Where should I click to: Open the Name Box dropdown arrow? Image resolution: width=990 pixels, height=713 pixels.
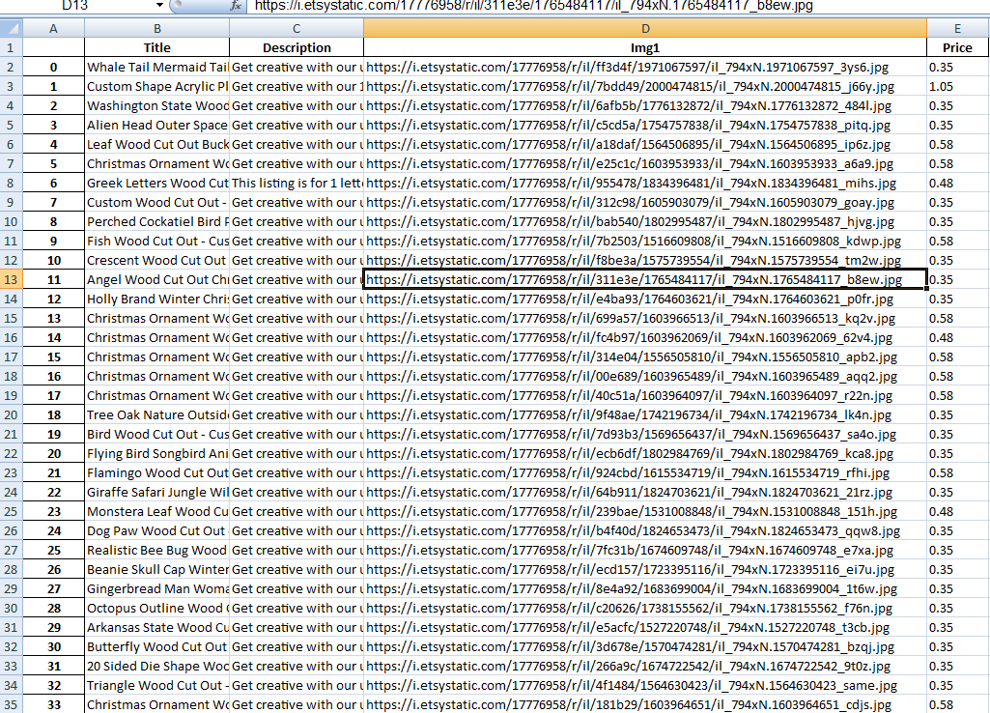coord(159,6)
